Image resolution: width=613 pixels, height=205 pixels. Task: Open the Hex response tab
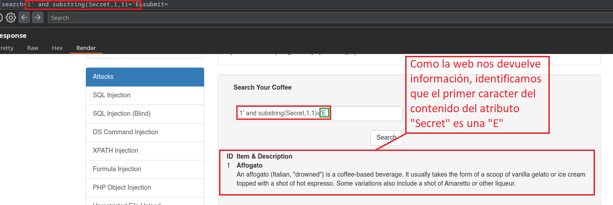(x=57, y=48)
